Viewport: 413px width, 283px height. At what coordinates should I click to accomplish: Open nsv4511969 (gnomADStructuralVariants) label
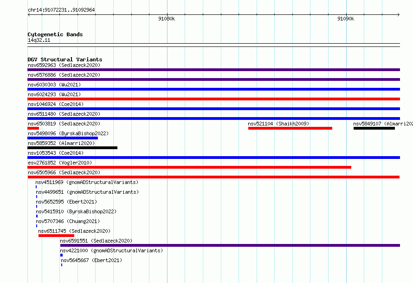click(x=87, y=182)
